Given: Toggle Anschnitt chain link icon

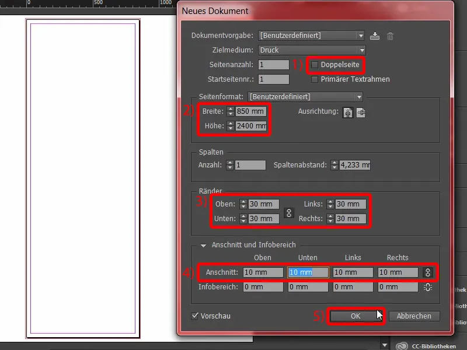Looking at the screenshot, I should tap(428, 272).
